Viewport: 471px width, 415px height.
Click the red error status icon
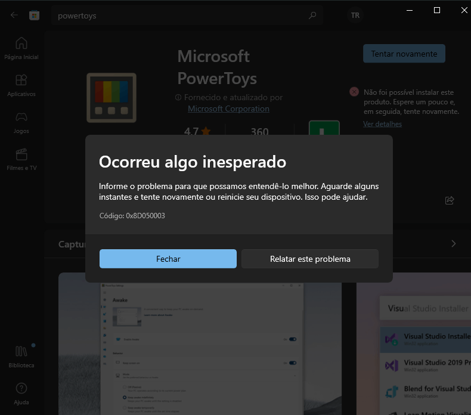click(354, 92)
